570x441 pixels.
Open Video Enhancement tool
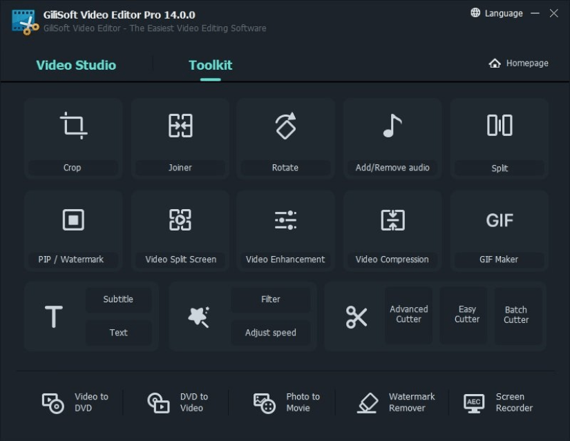(285, 231)
